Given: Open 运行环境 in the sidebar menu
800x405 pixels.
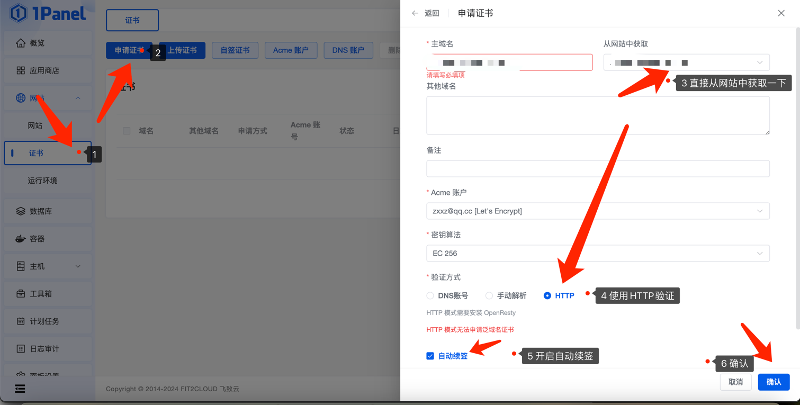Looking at the screenshot, I should point(42,181).
